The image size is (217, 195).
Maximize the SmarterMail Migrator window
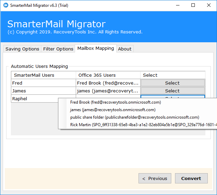point(193,5)
